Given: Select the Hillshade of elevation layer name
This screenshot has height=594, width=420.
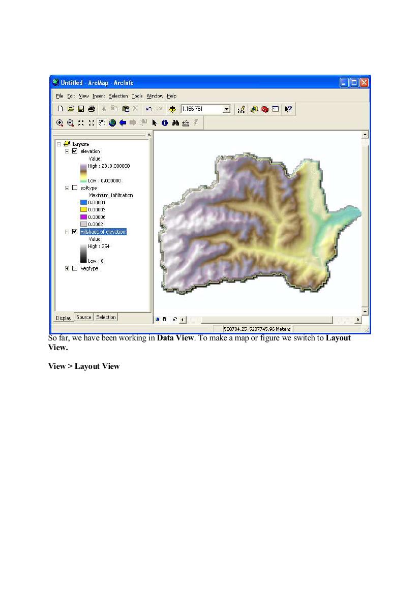Looking at the screenshot, I should click(103, 232).
